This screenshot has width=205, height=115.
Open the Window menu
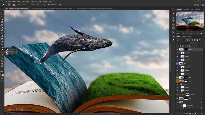(45, 1)
